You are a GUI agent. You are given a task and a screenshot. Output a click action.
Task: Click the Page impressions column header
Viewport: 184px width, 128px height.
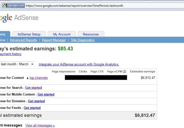coord(64,72)
